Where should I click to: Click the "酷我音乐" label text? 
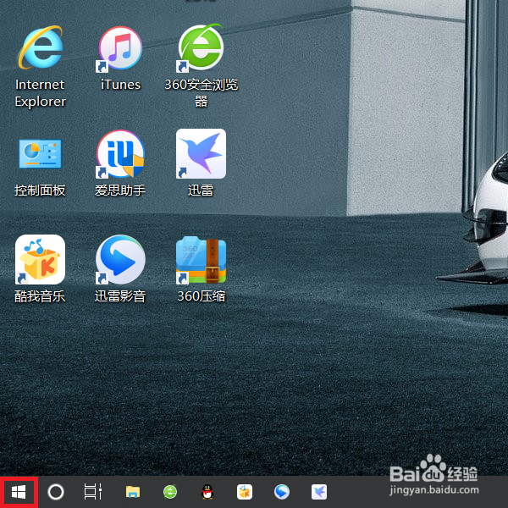[40, 296]
